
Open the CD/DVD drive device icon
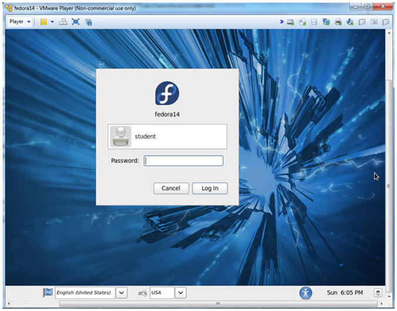(x=302, y=22)
